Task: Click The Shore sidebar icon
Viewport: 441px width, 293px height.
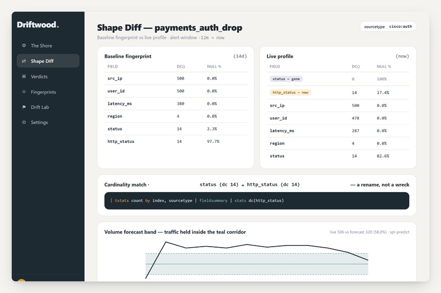Action: pyautogui.click(x=24, y=45)
